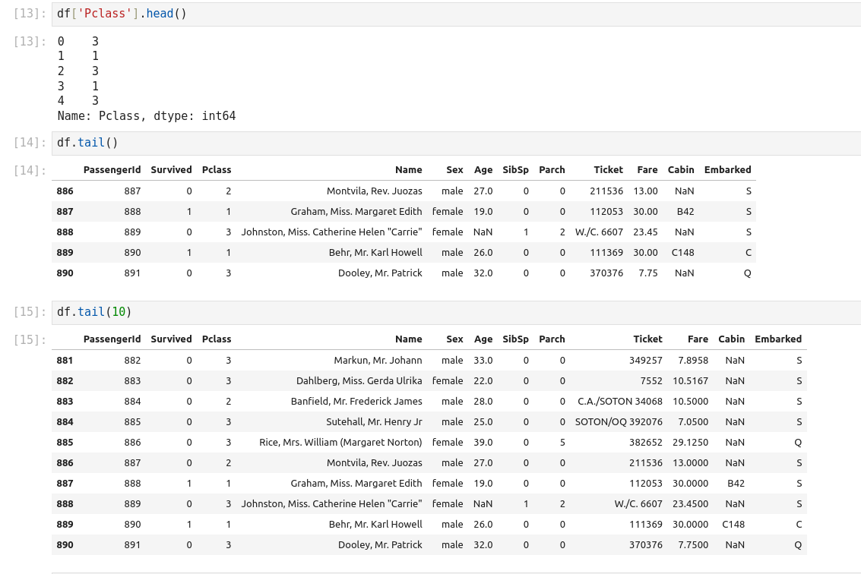Click Cabin column header in df.tail() output

click(680, 170)
